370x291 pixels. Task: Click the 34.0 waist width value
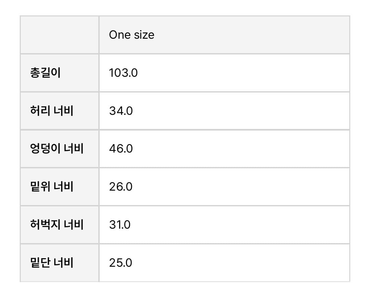tap(121, 111)
